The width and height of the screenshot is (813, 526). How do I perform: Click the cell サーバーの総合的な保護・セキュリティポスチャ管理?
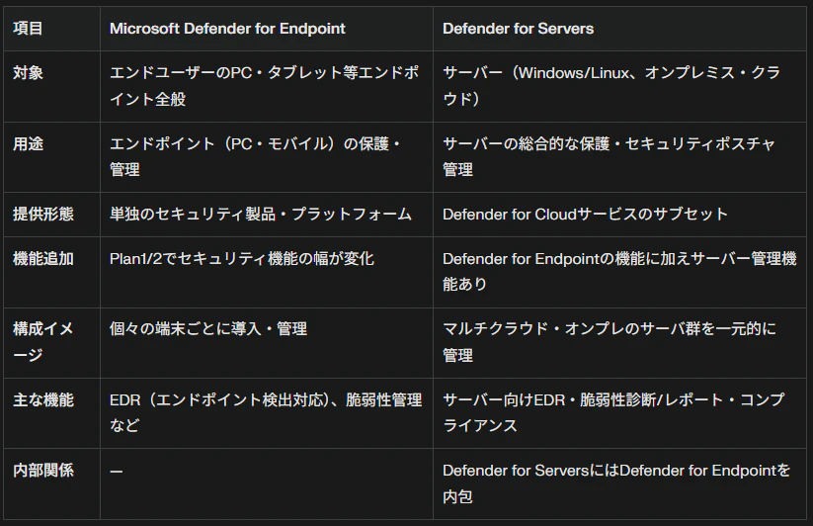click(x=619, y=157)
